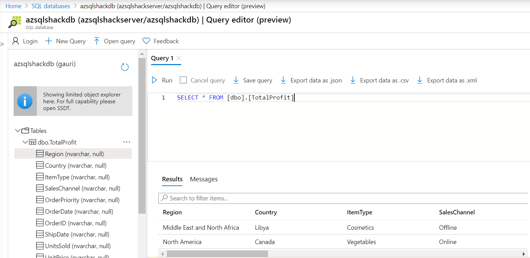
Task: Toggle the Cancel query checkbox
Action: [x=183, y=80]
